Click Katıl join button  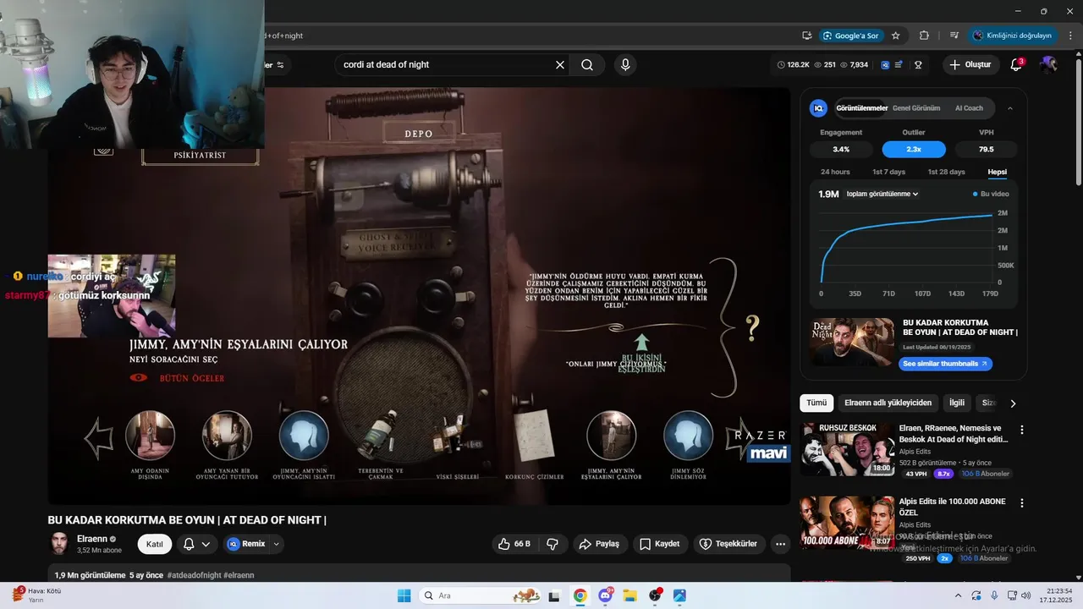tap(155, 544)
